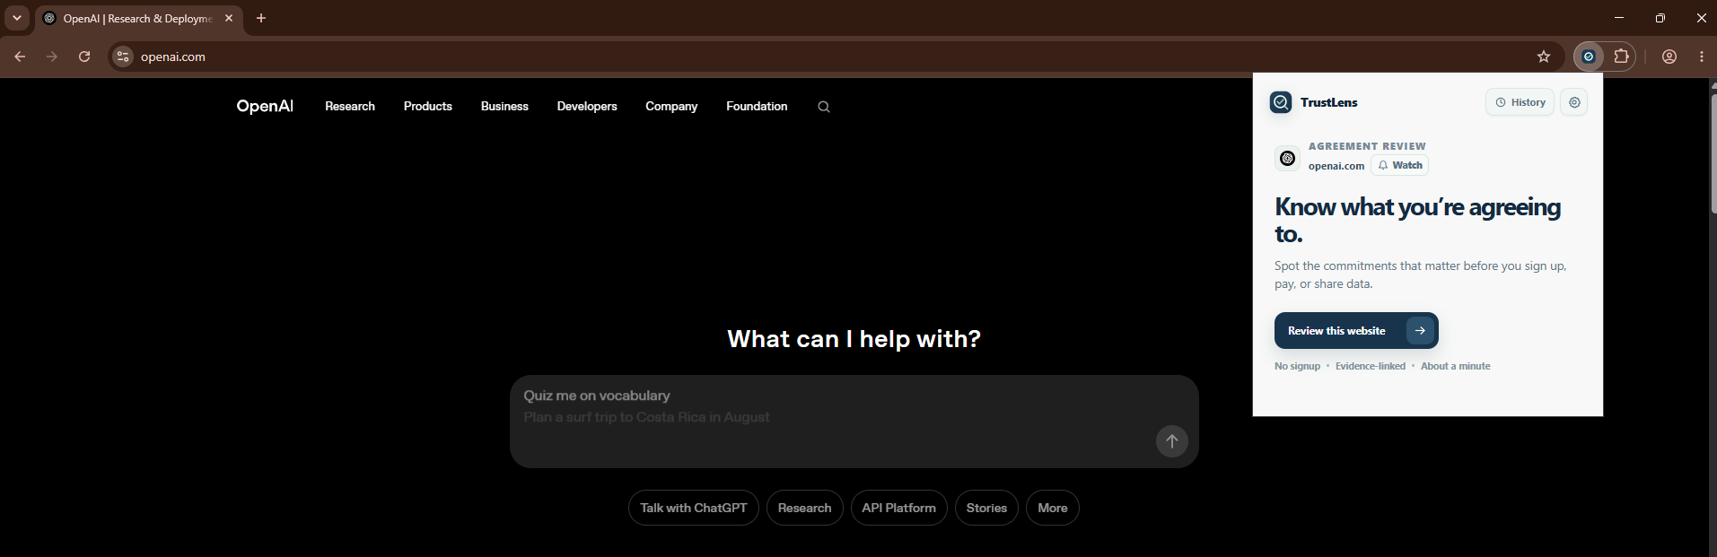Image resolution: width=1717 pixels, height=557 pixels.
Task: Click the More chip
Action: [x=1053, y=508]
